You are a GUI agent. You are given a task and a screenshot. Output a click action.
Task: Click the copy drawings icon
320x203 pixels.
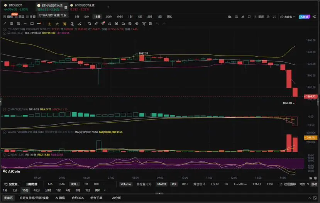tap(90, 24)
